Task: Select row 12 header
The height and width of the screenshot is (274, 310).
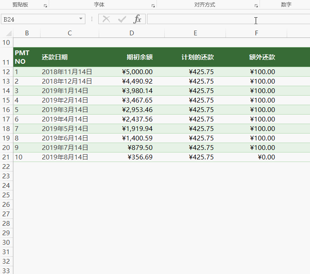Action: pos(6,72)
